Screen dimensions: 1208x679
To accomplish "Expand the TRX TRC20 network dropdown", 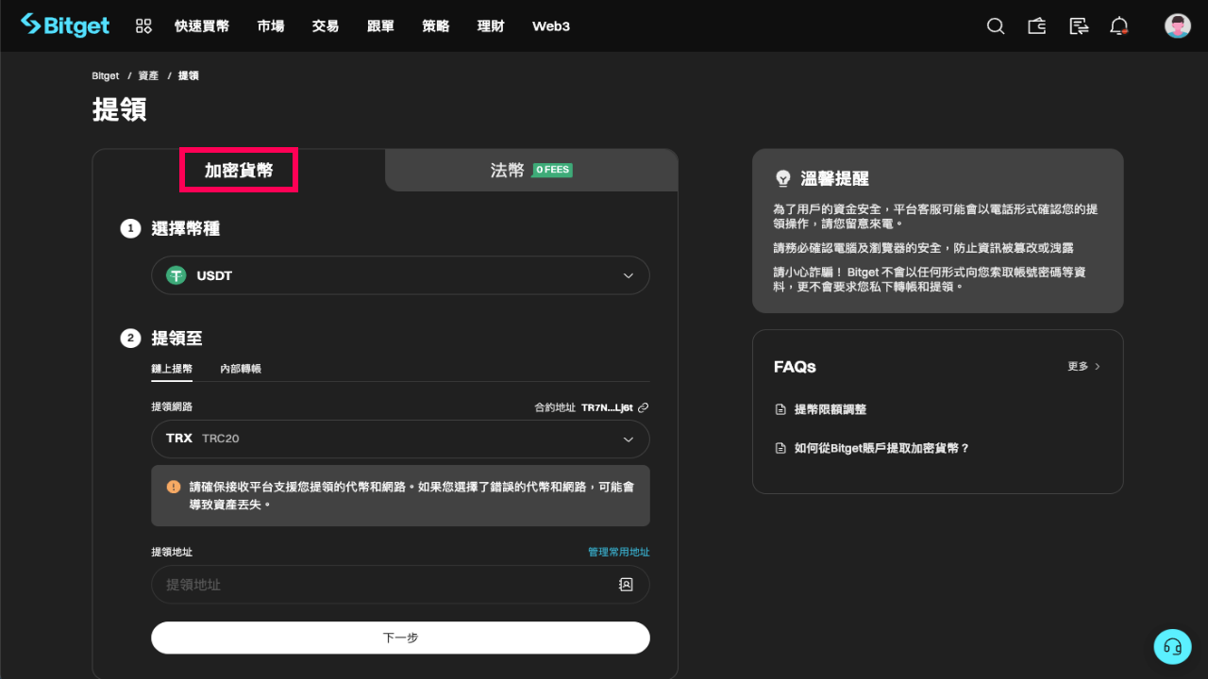I will point(400,439).
